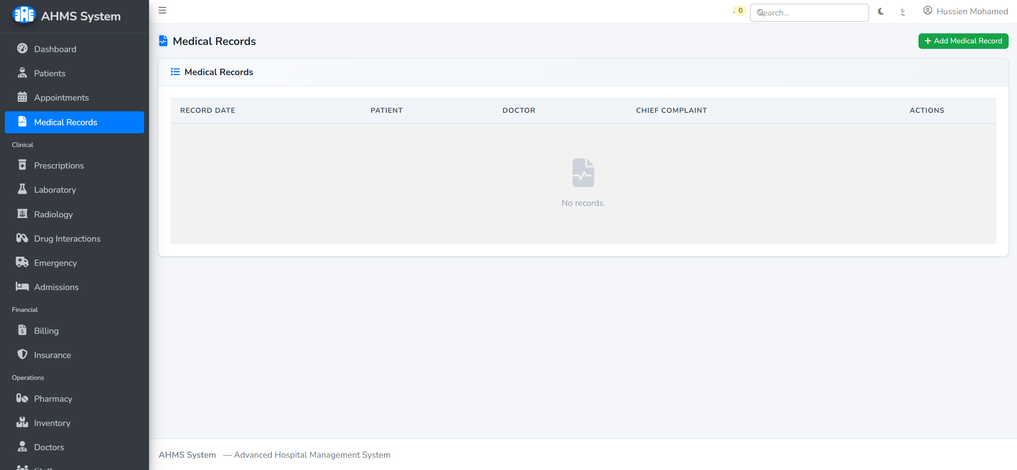Sort the table by Patient column
Viewport: 1017px width, 470px height.
click(x=386, y=110)
